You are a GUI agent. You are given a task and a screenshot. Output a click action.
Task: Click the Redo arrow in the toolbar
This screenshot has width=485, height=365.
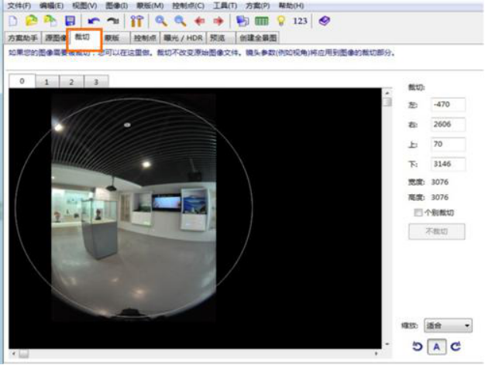point(112,21)
